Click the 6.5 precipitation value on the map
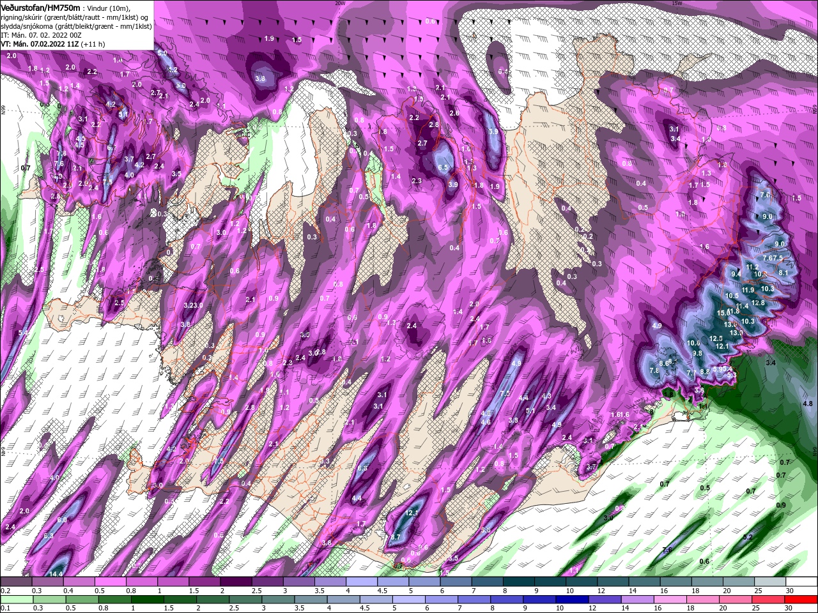The width and height of the screenshot is (818, 613). (444, 167)
